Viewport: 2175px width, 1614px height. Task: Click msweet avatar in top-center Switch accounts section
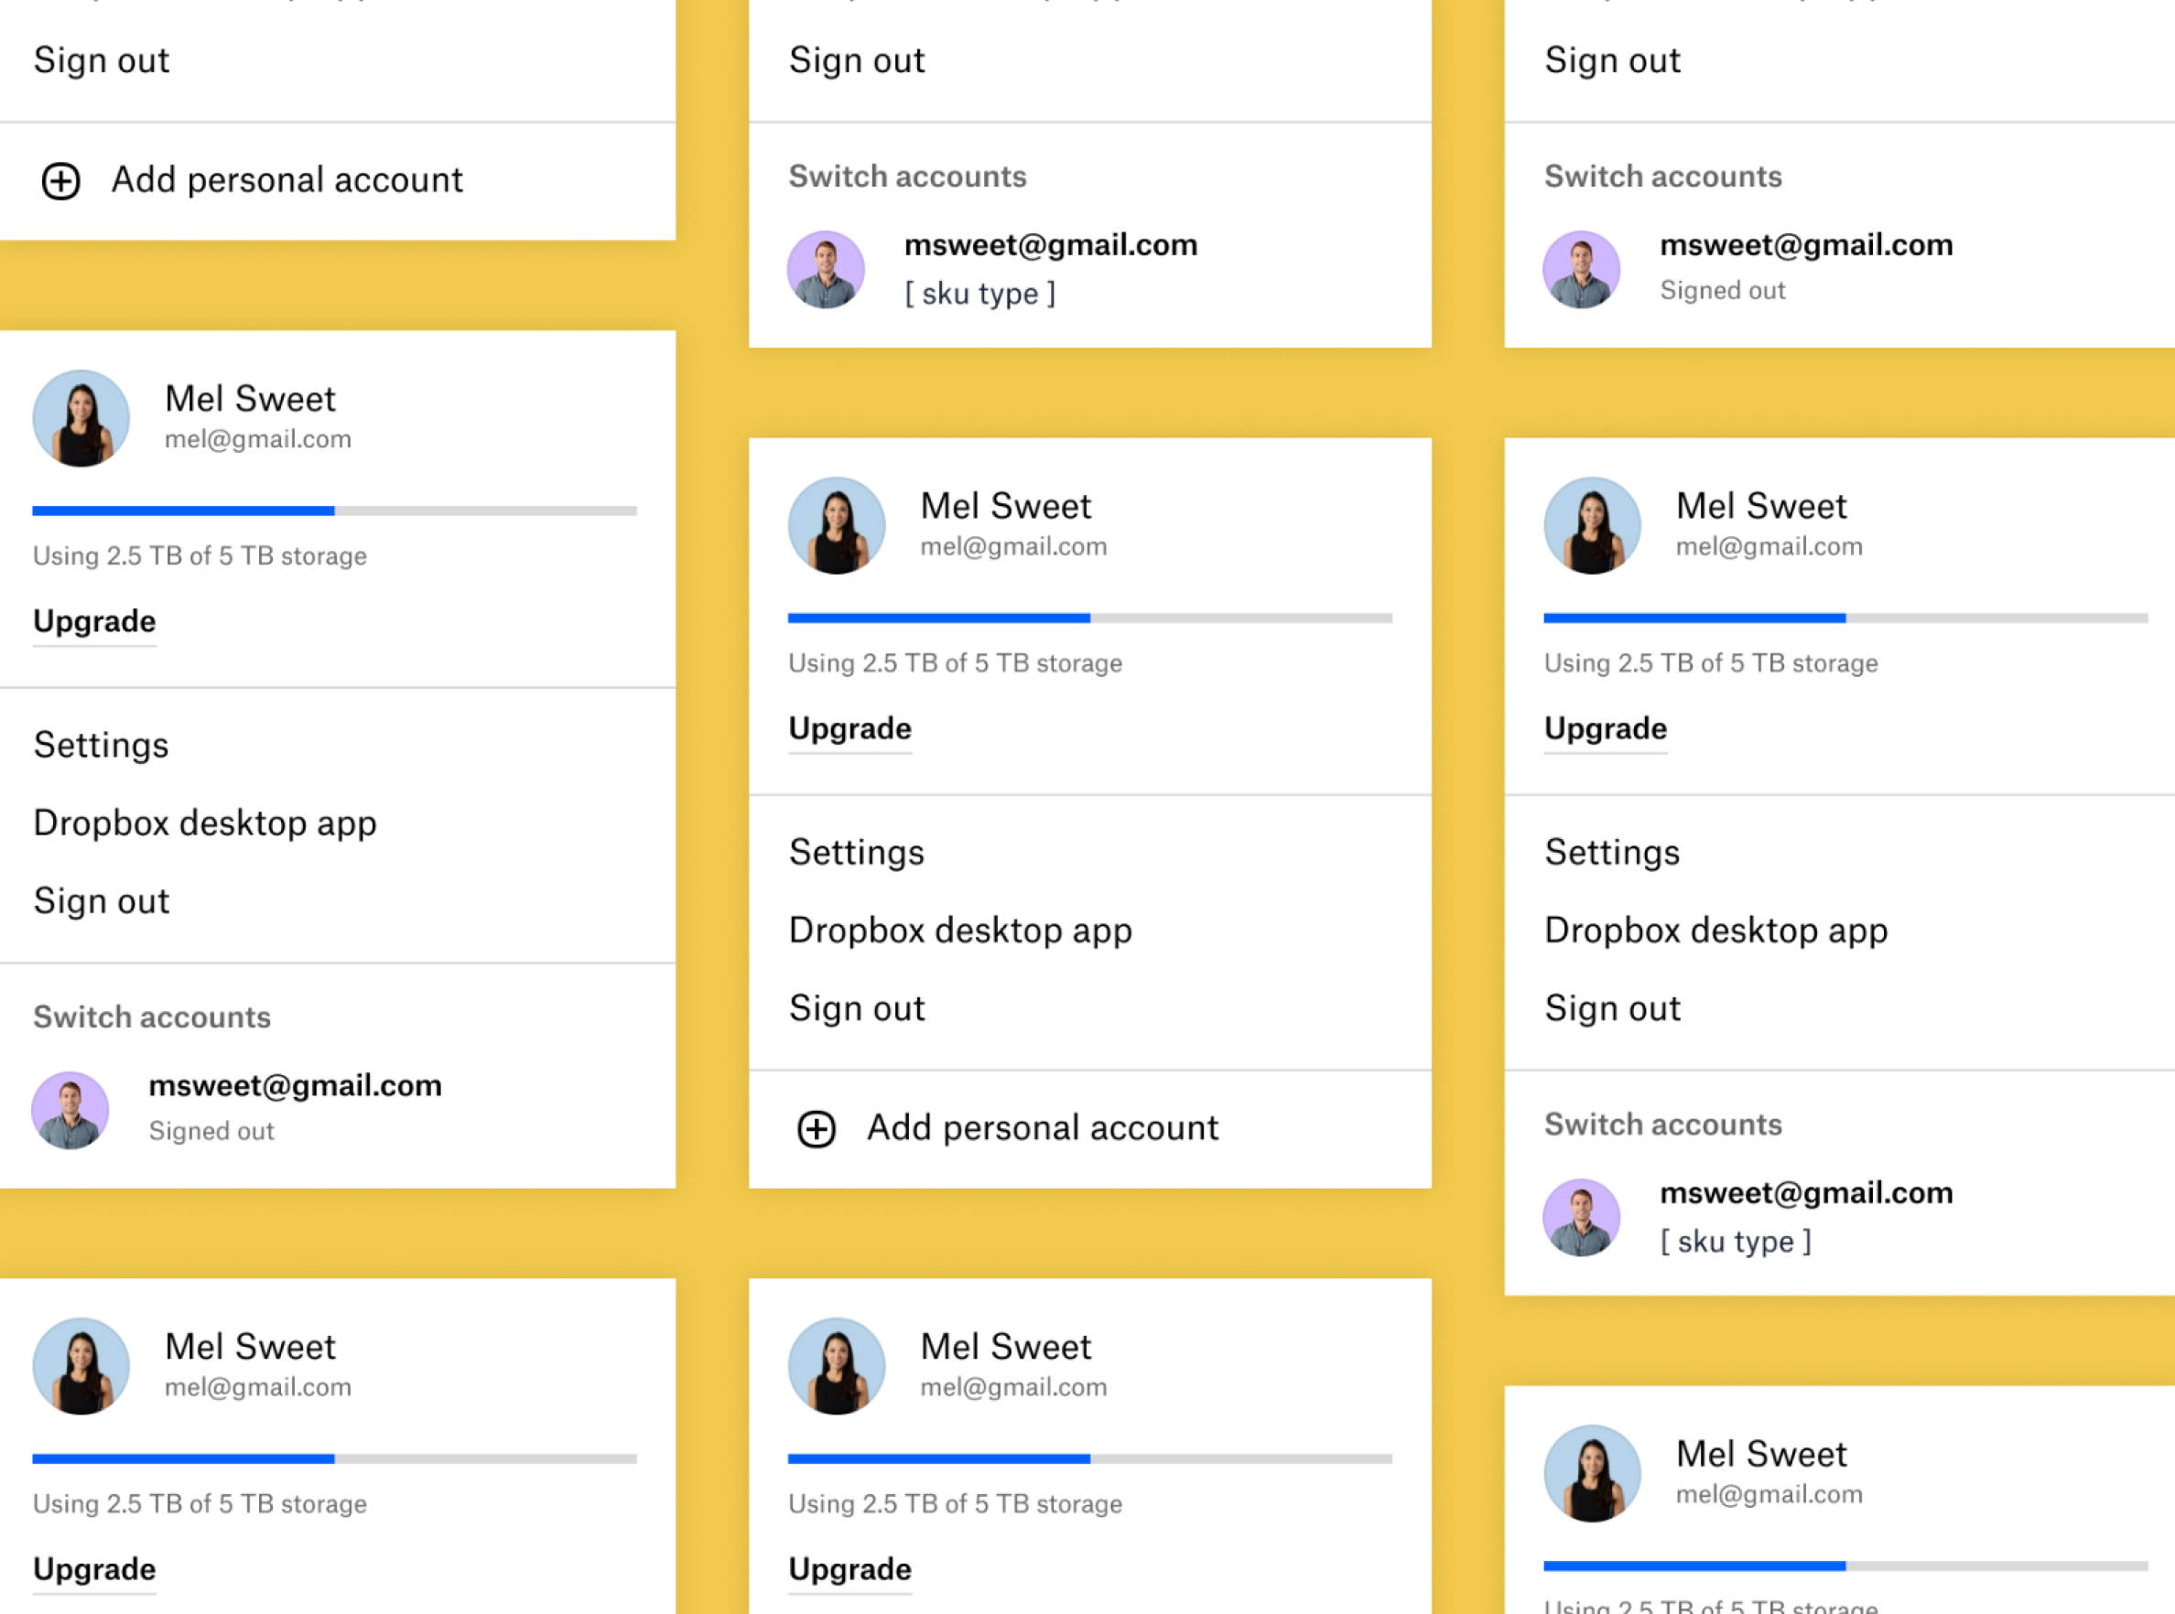point(826,270)
